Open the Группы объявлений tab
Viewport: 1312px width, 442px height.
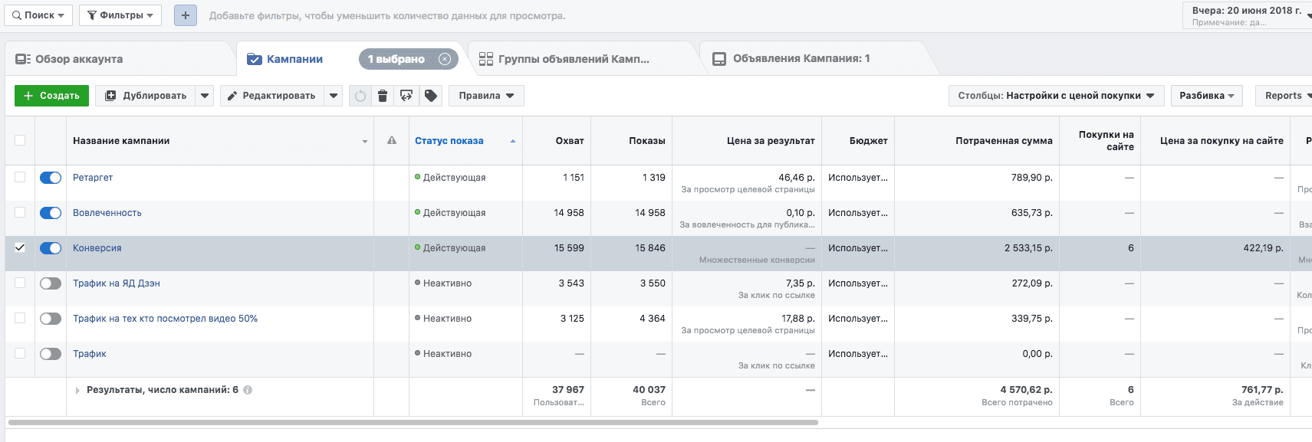[x=573, y=59]
